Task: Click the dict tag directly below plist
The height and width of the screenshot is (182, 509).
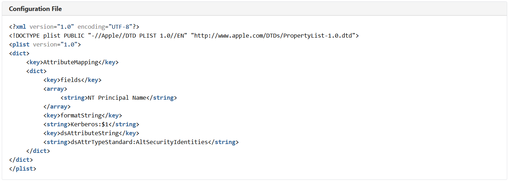Action: pos(19,54)
